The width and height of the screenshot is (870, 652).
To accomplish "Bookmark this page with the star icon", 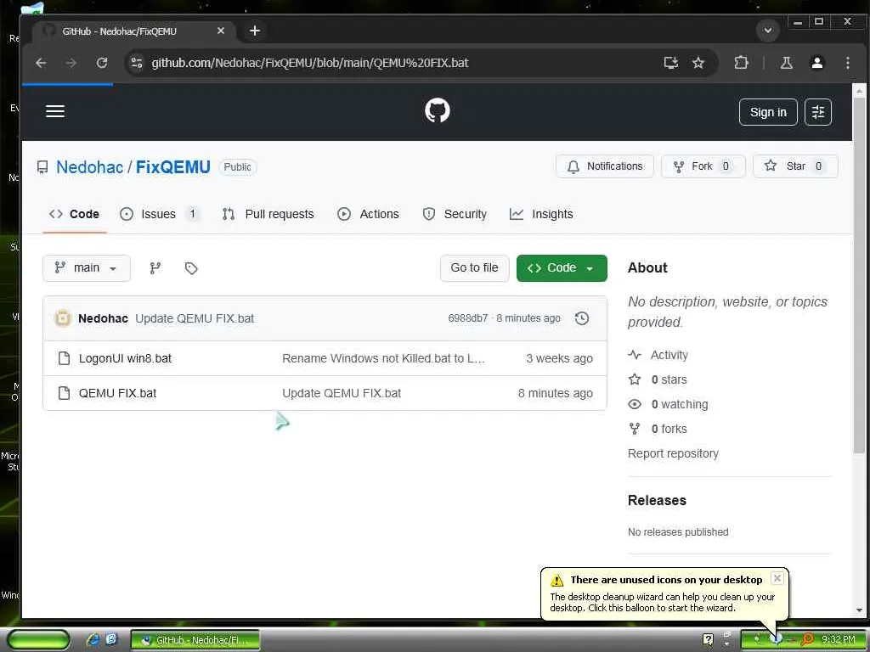I will (698, 63).
